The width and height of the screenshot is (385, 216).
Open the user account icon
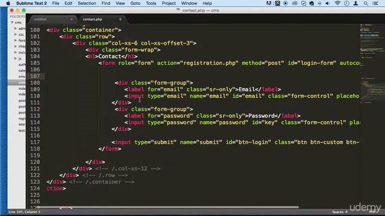click(356, 3)
